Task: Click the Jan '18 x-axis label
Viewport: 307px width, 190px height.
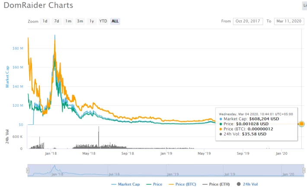Action: click(x=51, y=153)
